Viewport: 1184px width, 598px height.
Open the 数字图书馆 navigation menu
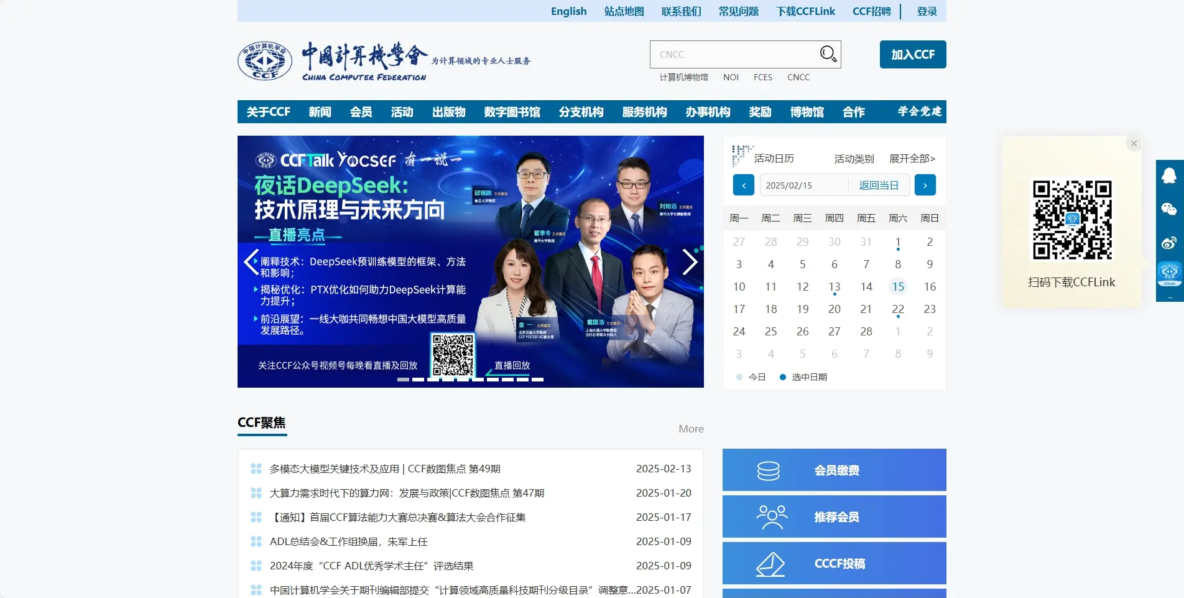click(511, 112)
